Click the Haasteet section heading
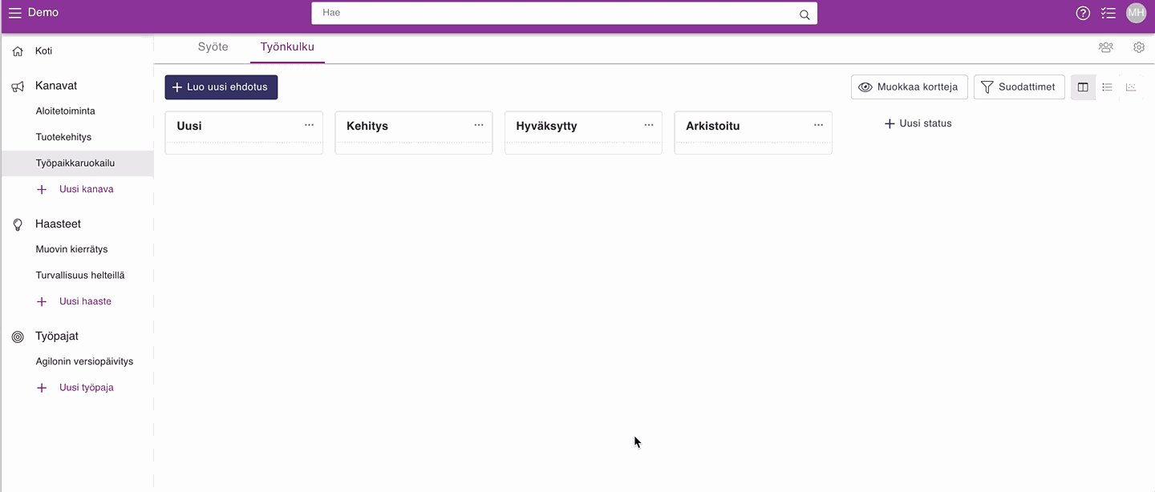The image size is (1155, 492). point(58,224)
